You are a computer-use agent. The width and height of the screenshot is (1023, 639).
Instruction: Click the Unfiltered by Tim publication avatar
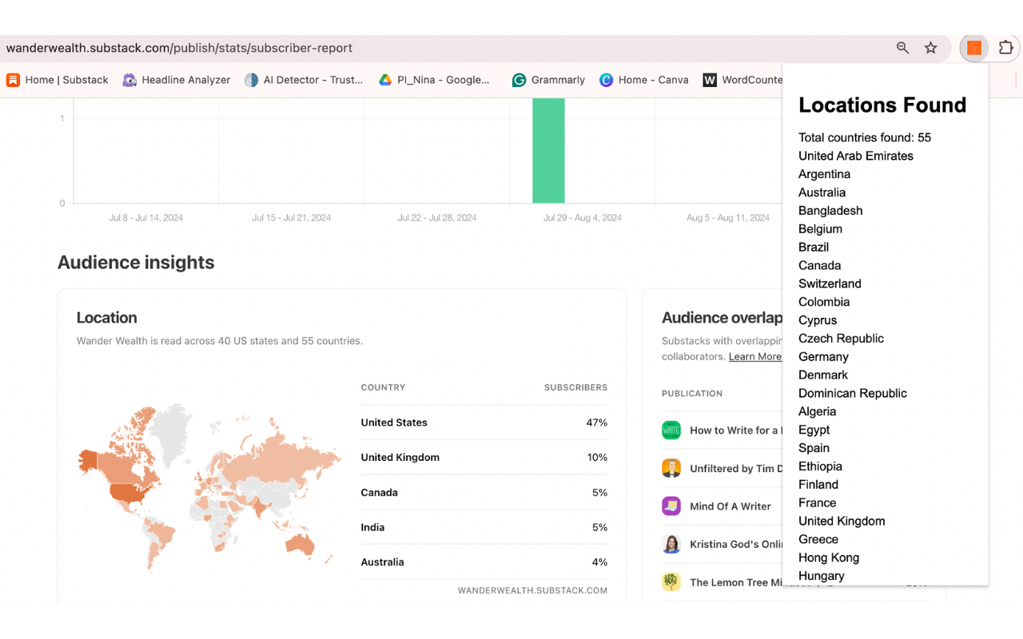pos(671,468)
